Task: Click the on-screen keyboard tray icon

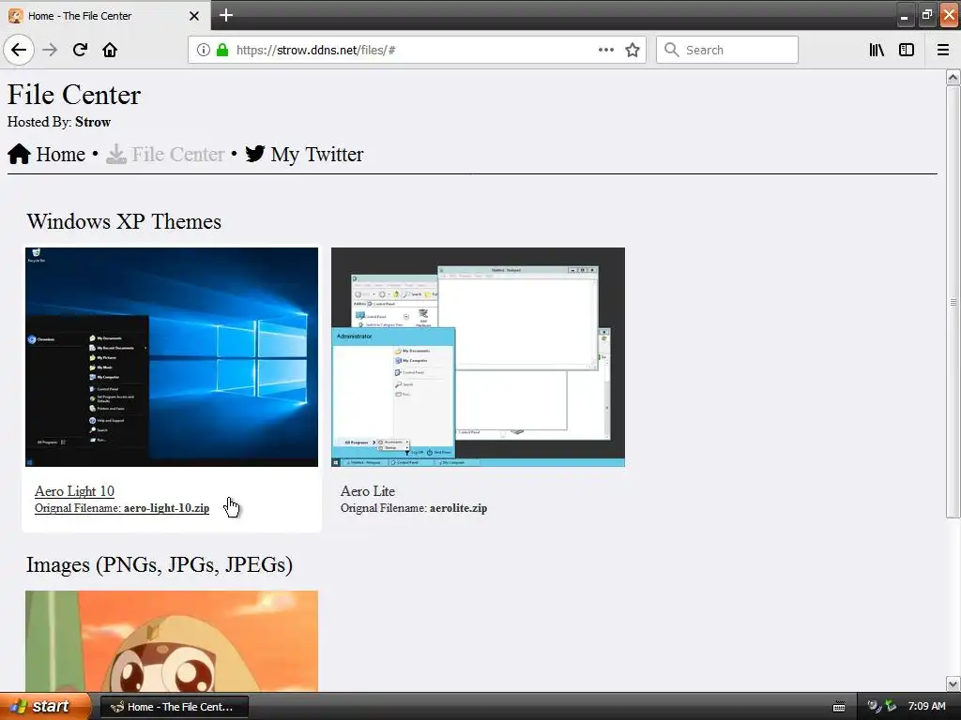Action: (x=839, y=707)
